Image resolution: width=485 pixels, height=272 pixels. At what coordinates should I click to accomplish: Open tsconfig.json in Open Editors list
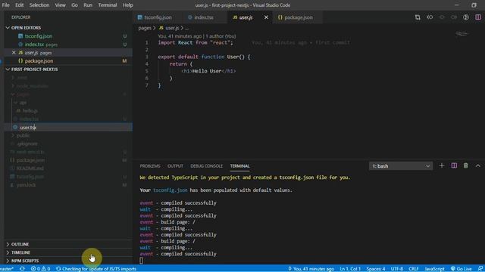coord(39,36)
